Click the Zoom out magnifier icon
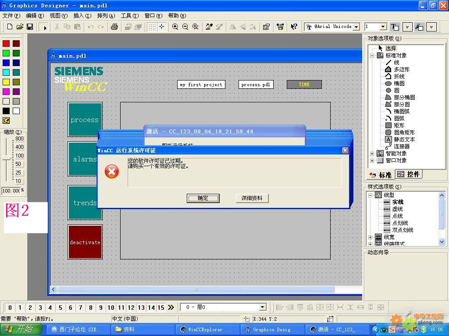Image resolution: width=449 pixels, height=336 pixels. pyautogui.click(x=185, y=27)
